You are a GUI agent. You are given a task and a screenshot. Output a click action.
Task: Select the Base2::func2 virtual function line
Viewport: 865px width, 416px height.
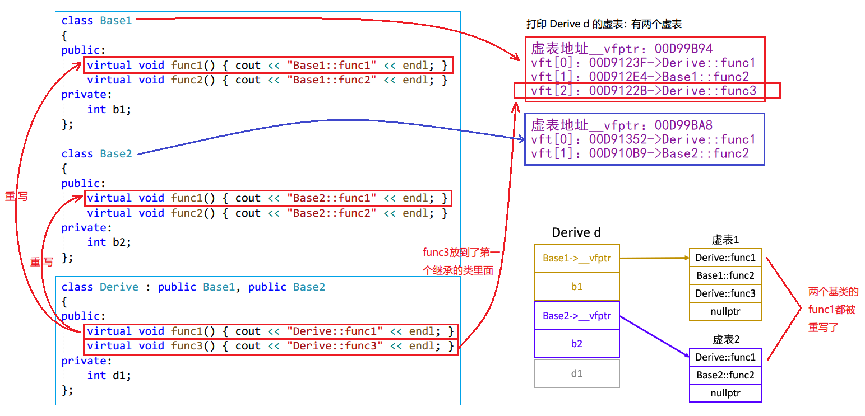pos(267,213)
